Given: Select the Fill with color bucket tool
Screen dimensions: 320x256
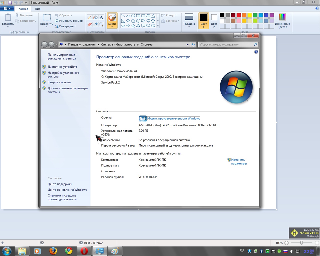Looking at the screenshot, I should (x=95, y=17).
